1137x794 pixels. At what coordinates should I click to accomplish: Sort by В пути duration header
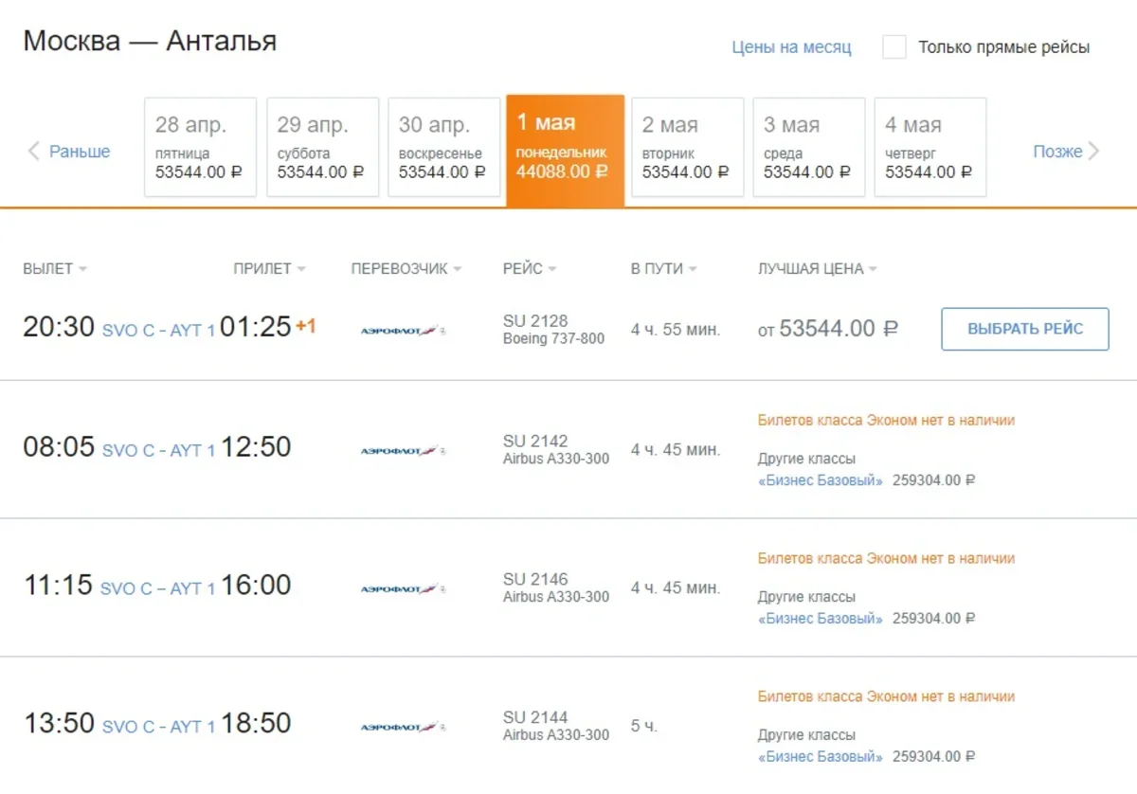point(663,269)
